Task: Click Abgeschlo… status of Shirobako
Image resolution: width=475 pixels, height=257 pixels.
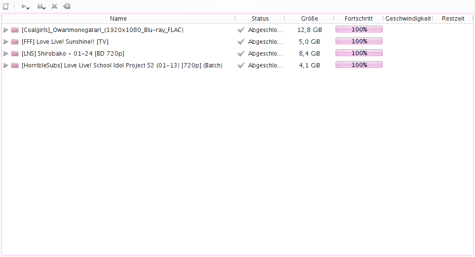Action: pyautogui.click(x=265, y=54)
